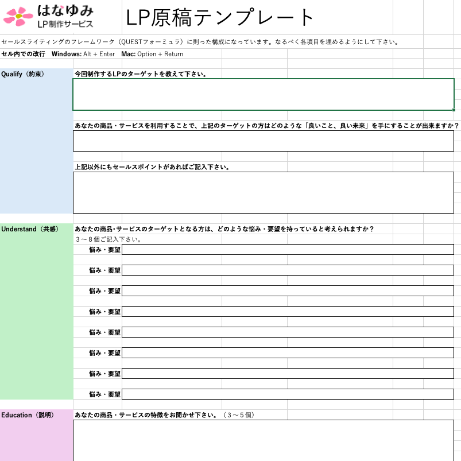
Task: Select the pink Education（説明） section cell
Action: click(36, 436)
